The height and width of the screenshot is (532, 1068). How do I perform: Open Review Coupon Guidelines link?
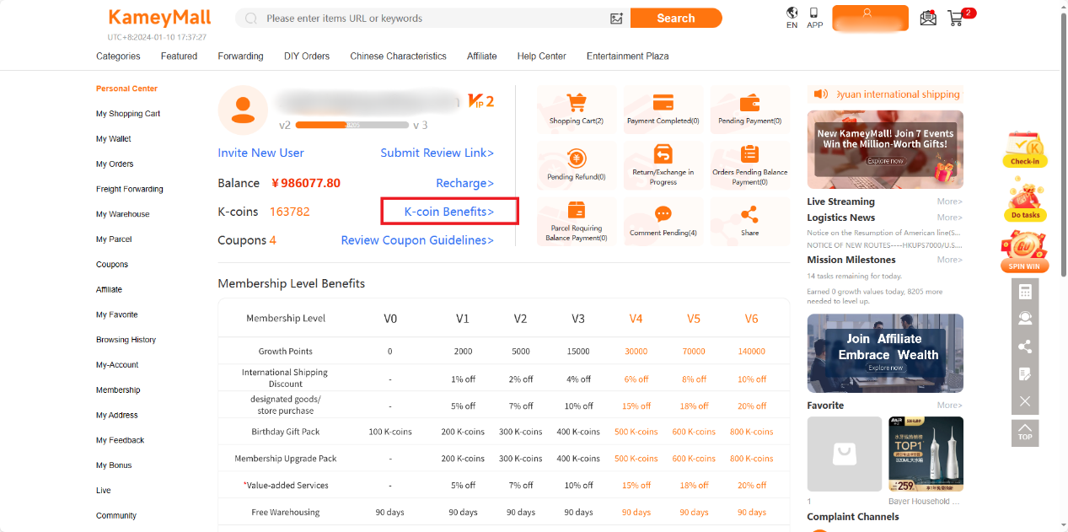[x=417, y=240]
